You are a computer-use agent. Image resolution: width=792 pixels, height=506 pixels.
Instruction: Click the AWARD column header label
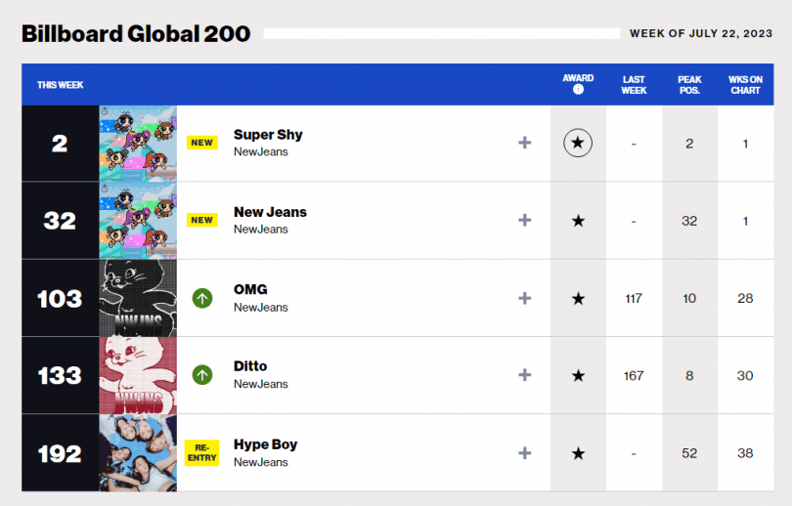click(x=578, y=78)
